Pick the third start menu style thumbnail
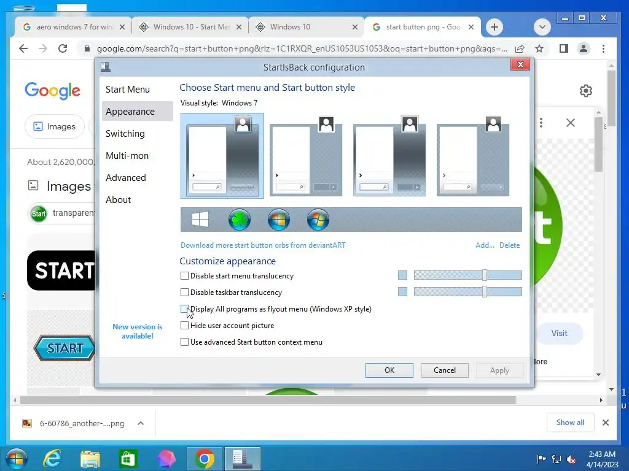629x471 pixels. click(389, 156)
